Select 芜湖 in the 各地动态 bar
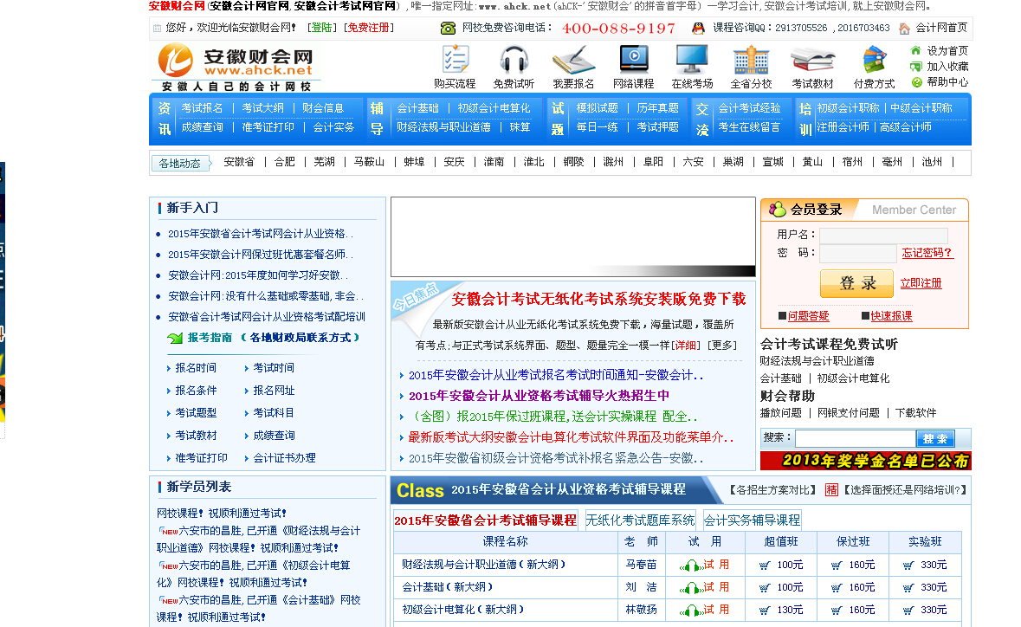The width and height of the screenshot is (1021, 627). click(324, 161)
